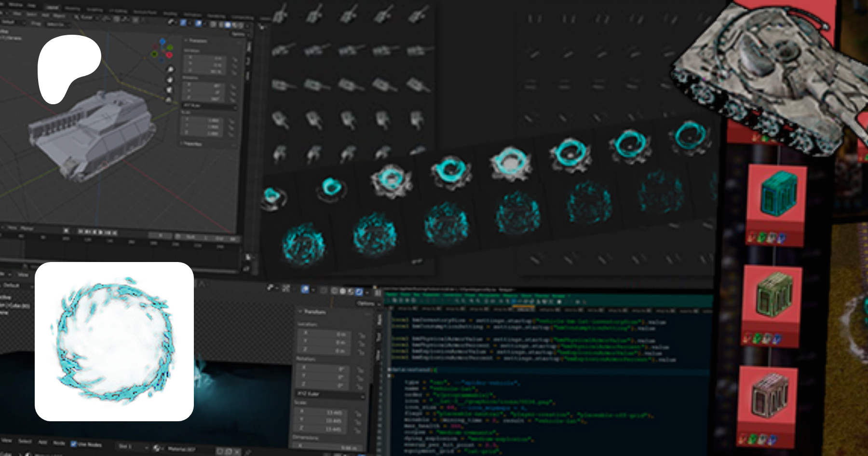Image resolution: width=868 pixels, height=456 pixels.
Task: Click the swirling blue portal thumbnail image
Action: [114, 342]
